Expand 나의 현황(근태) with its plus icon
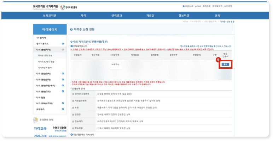Viewport: 273px width, 141px height. [63, 80]
